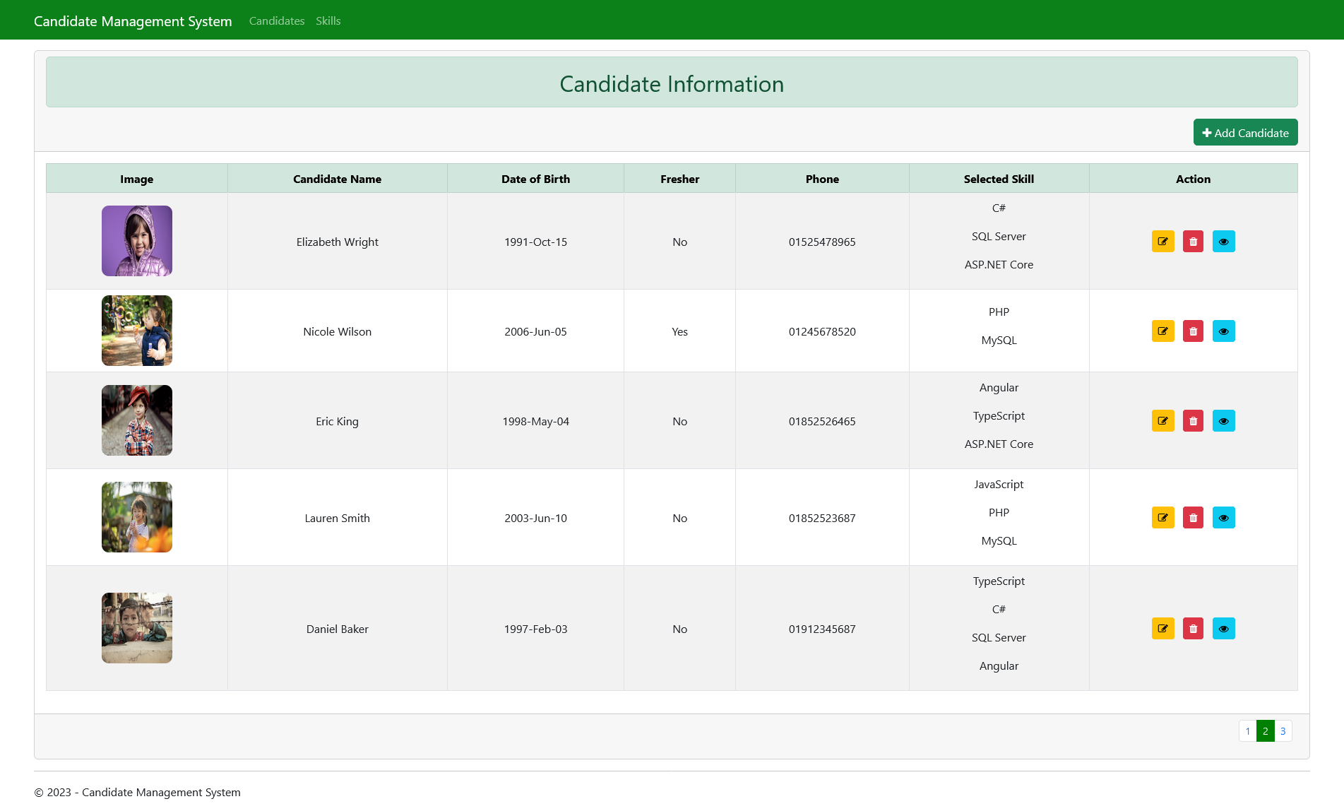
Task: Edit Elizabeth Wright's record
Action: point(1162,241)
